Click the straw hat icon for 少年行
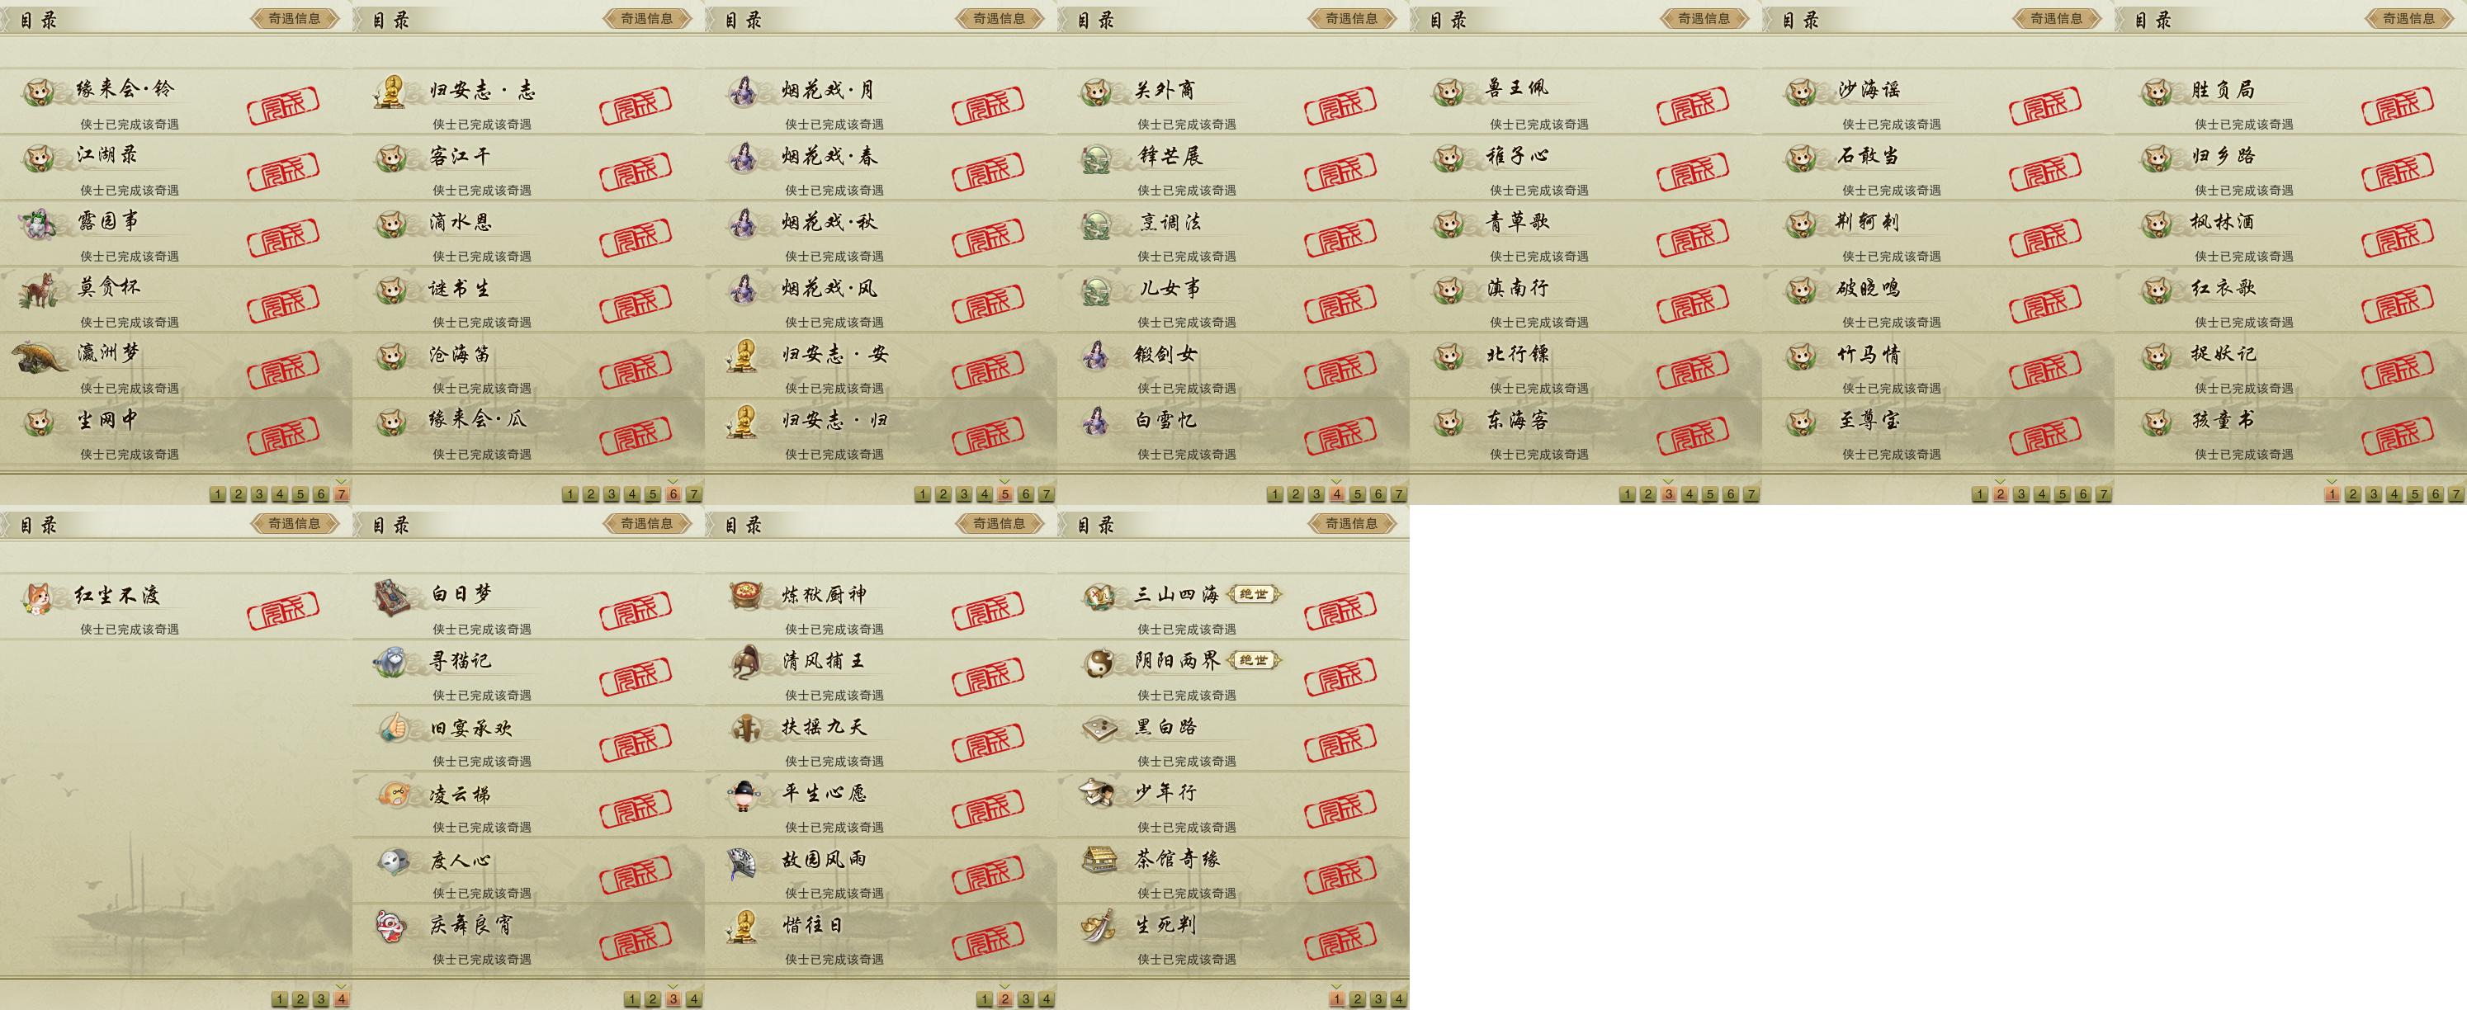The width and height of the screenshot is (2467, 1010). tap(1098, 793)
